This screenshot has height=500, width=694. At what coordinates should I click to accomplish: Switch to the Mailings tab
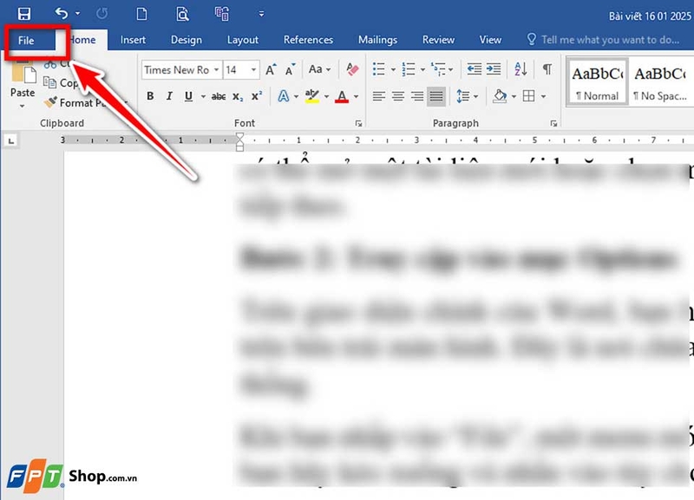[x=377, y=40]
